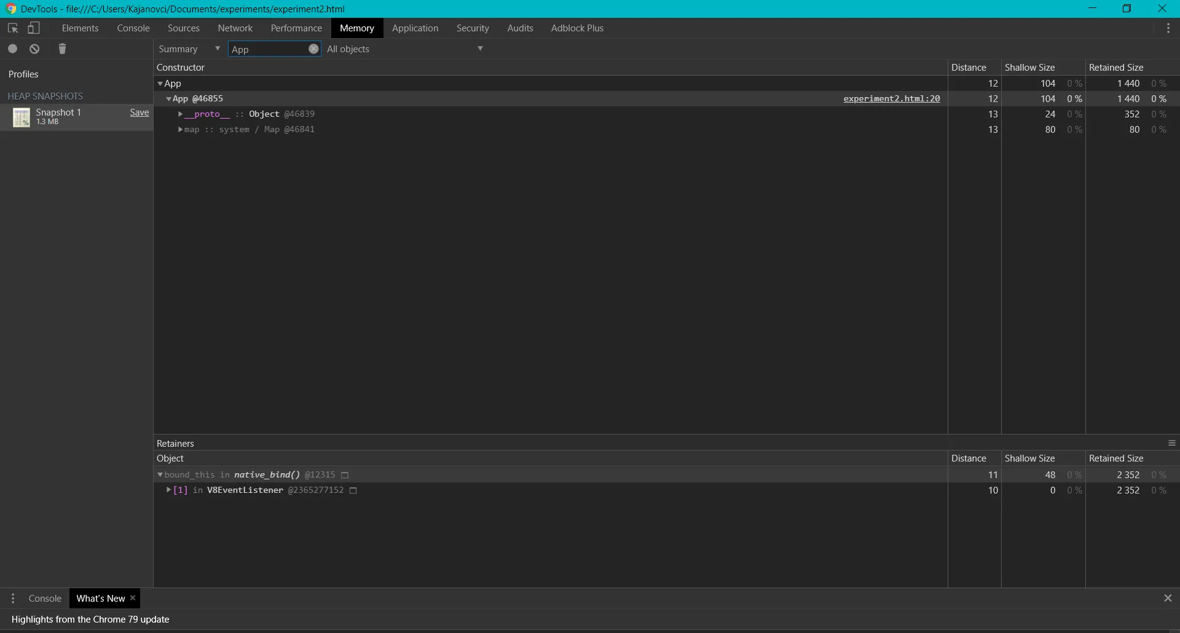Click the Profiles sidebar heading
This screenshot has height=633, width=1180.
tap(23, 74)
